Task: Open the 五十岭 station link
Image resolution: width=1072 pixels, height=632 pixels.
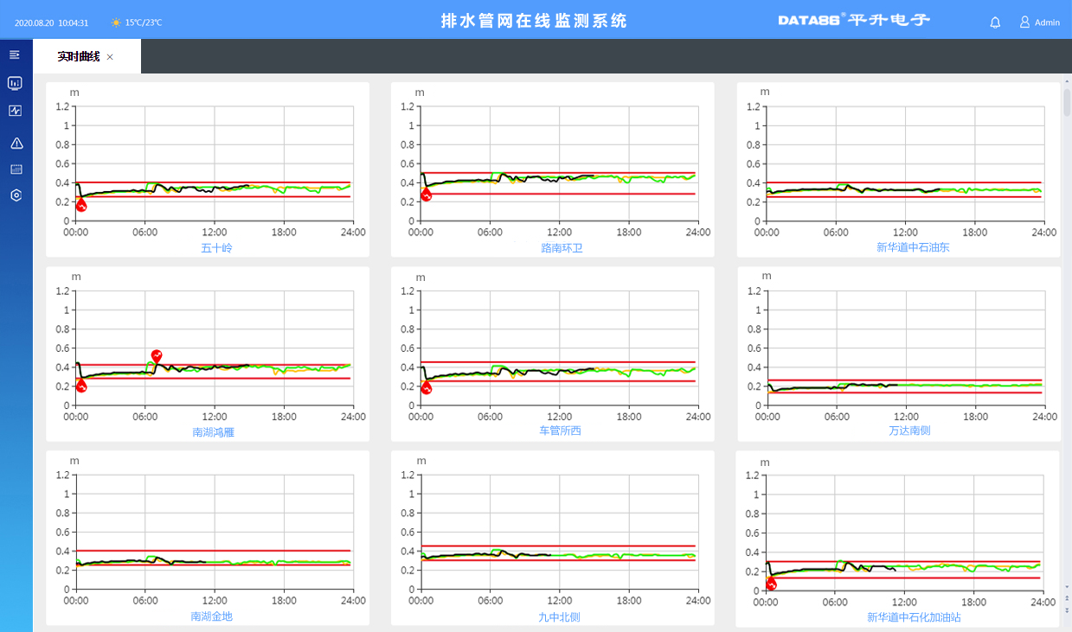Action: 216,248
